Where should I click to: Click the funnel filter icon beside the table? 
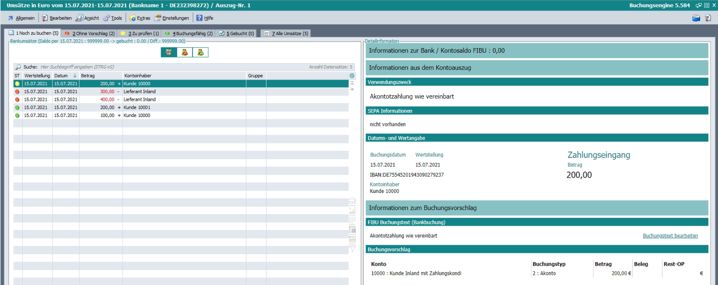tap(352, 249)
